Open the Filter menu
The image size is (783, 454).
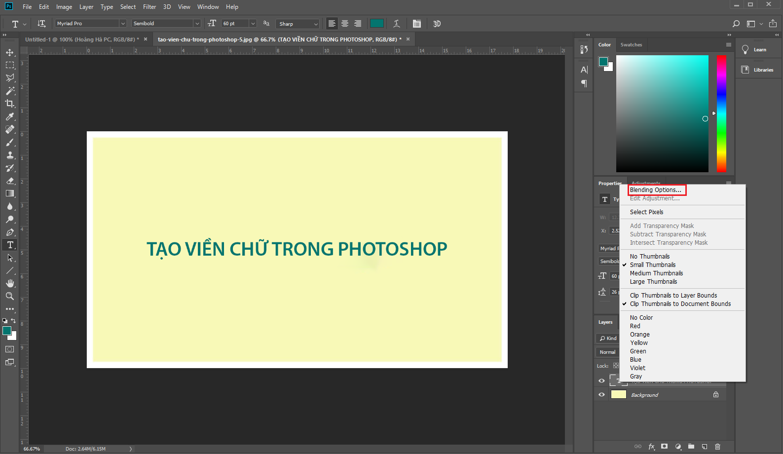pyautogui.click(x=149, y=7)
